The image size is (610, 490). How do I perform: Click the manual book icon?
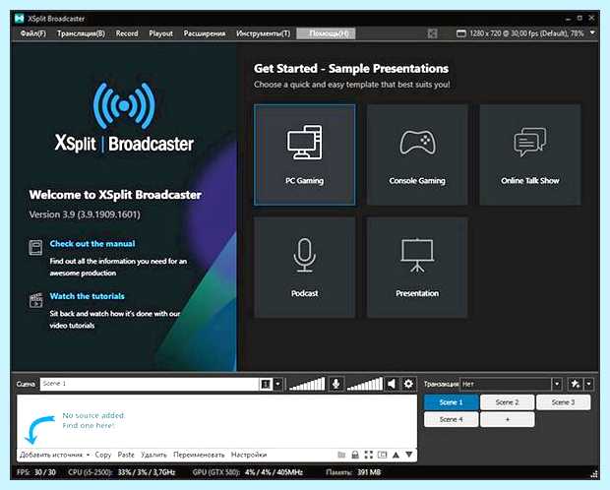[x=35, y=248]
